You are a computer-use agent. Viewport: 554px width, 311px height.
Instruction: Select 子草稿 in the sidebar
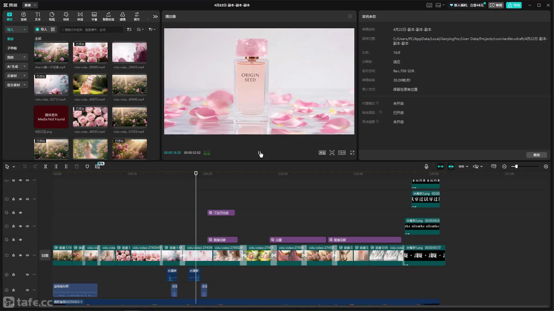12,48
